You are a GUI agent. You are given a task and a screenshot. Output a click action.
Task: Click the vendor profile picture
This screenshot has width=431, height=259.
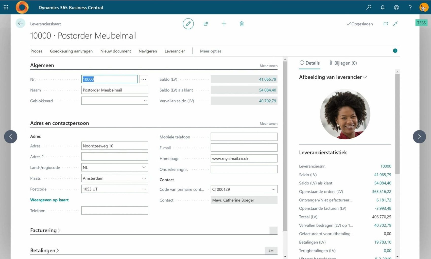345,114
